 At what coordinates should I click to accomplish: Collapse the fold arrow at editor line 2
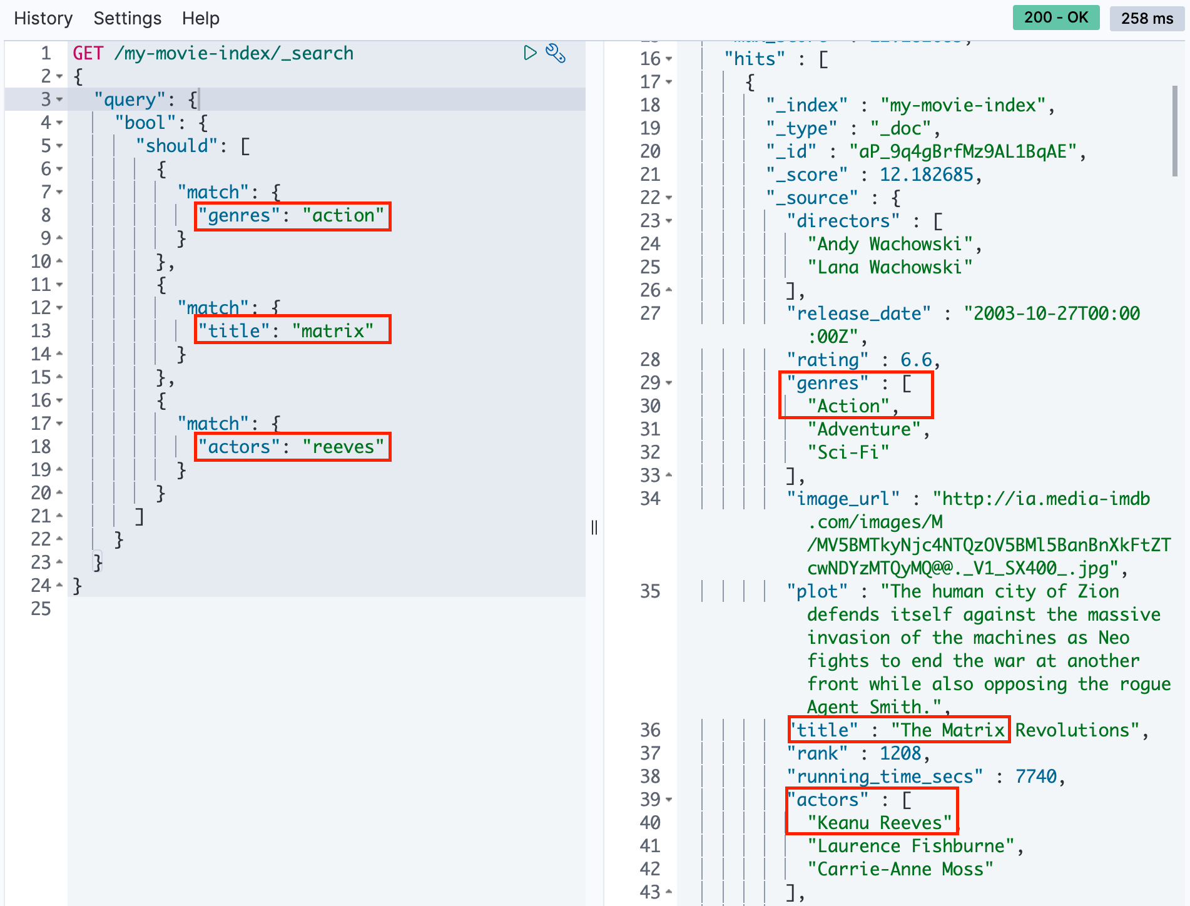59,76
